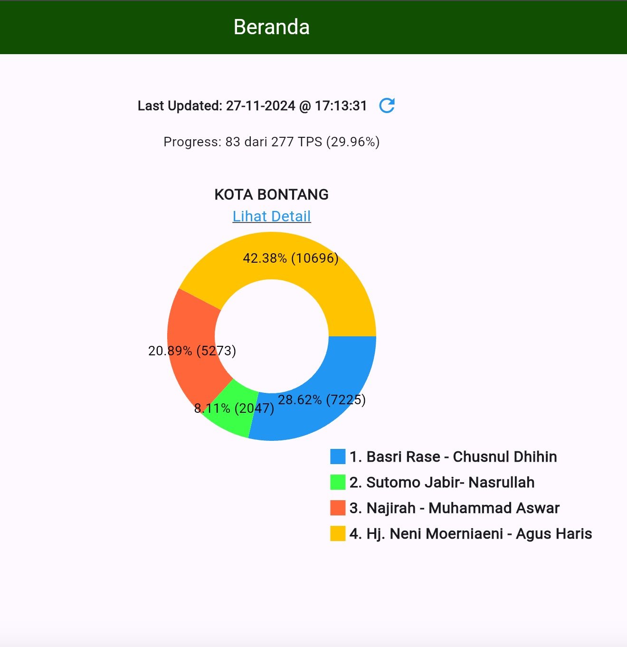Click the 28.62% (7225) data label
The image size is (627, 647).
pyautogui.click(x=322, y=400)
